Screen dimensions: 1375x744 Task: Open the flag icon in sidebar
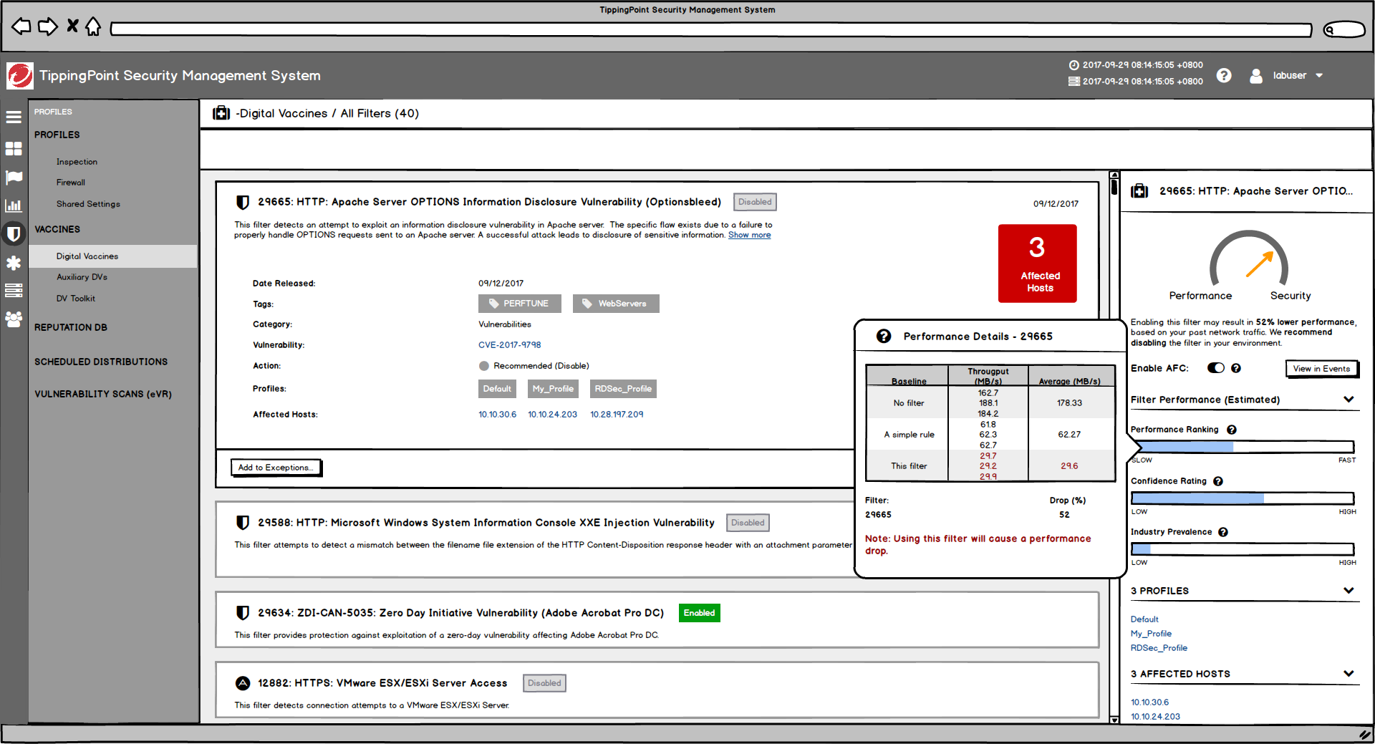pyautogui.click(x=14, y=177)
